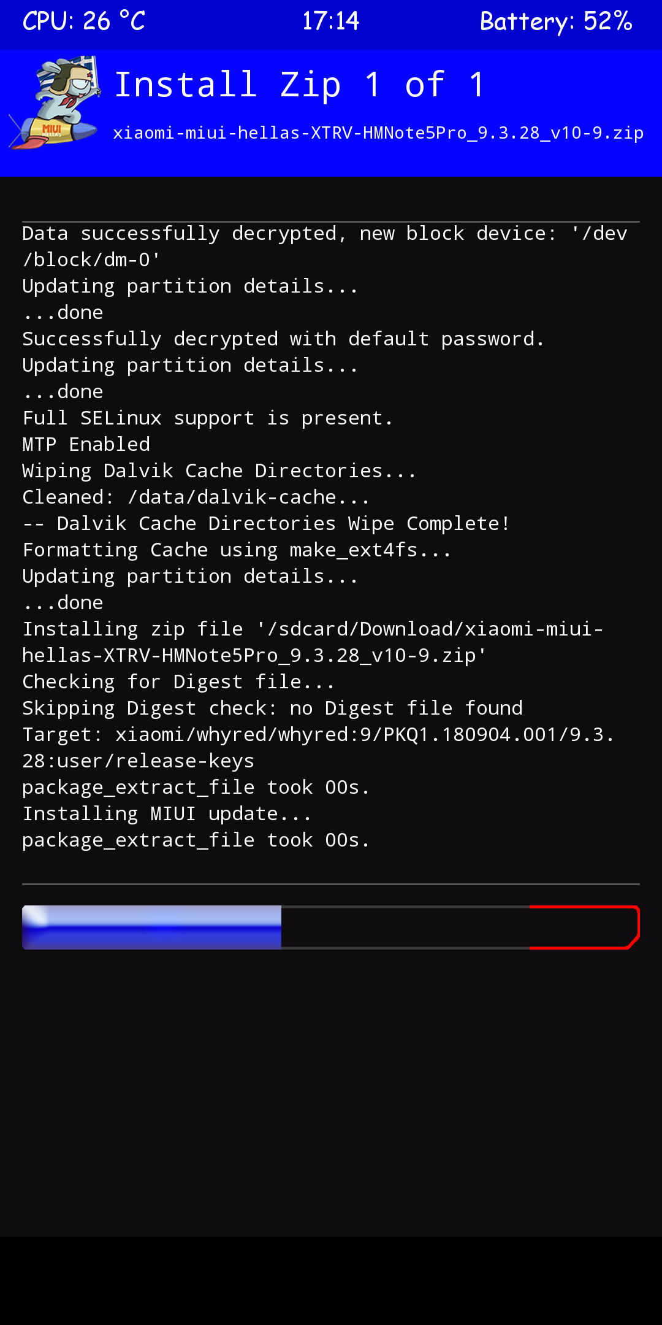This screenshot has width=662, height=1325.
Task: Tap the "Full SELinux support is present" line
Action: click(x=207, y=418)
